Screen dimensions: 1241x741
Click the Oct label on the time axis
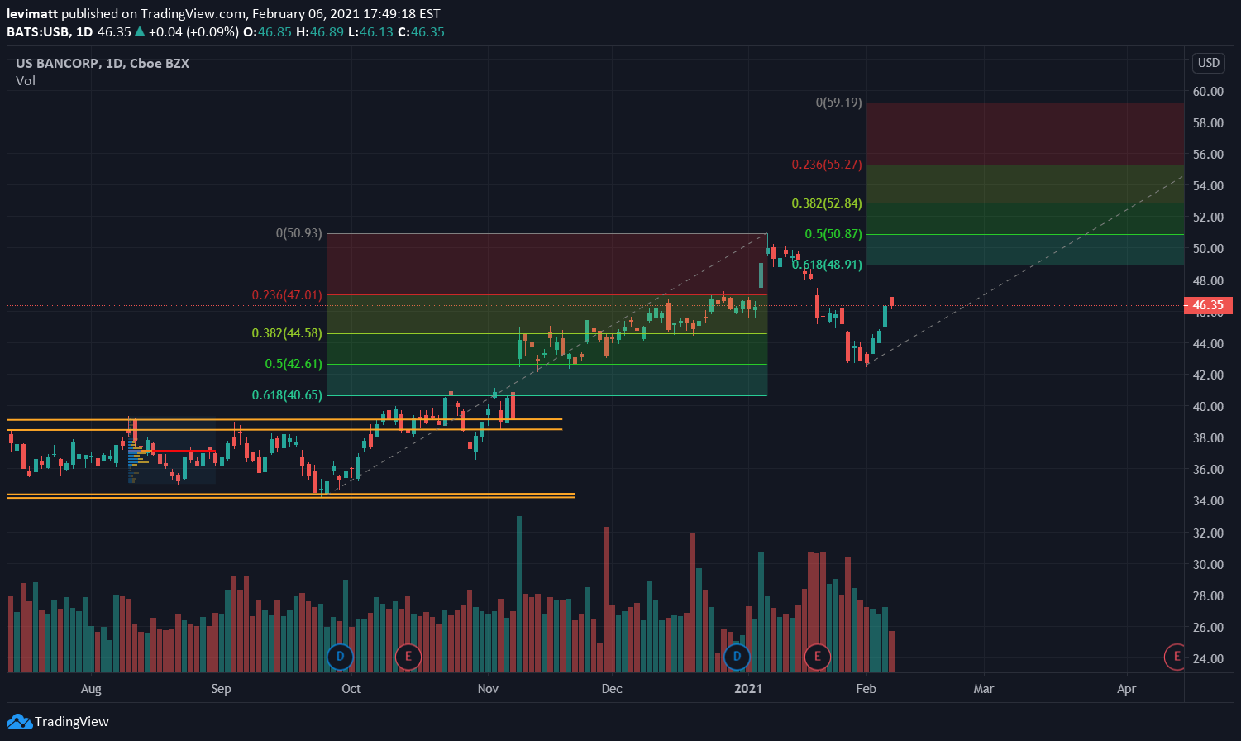tap(351, 688)
